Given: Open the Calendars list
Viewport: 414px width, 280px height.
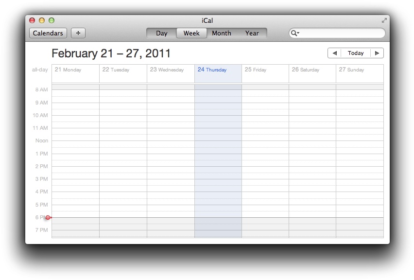Looking at the screenshot, I should tap(48, 33).
